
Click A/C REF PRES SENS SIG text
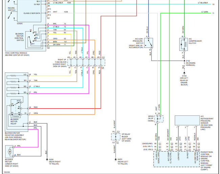coord(196,158)
